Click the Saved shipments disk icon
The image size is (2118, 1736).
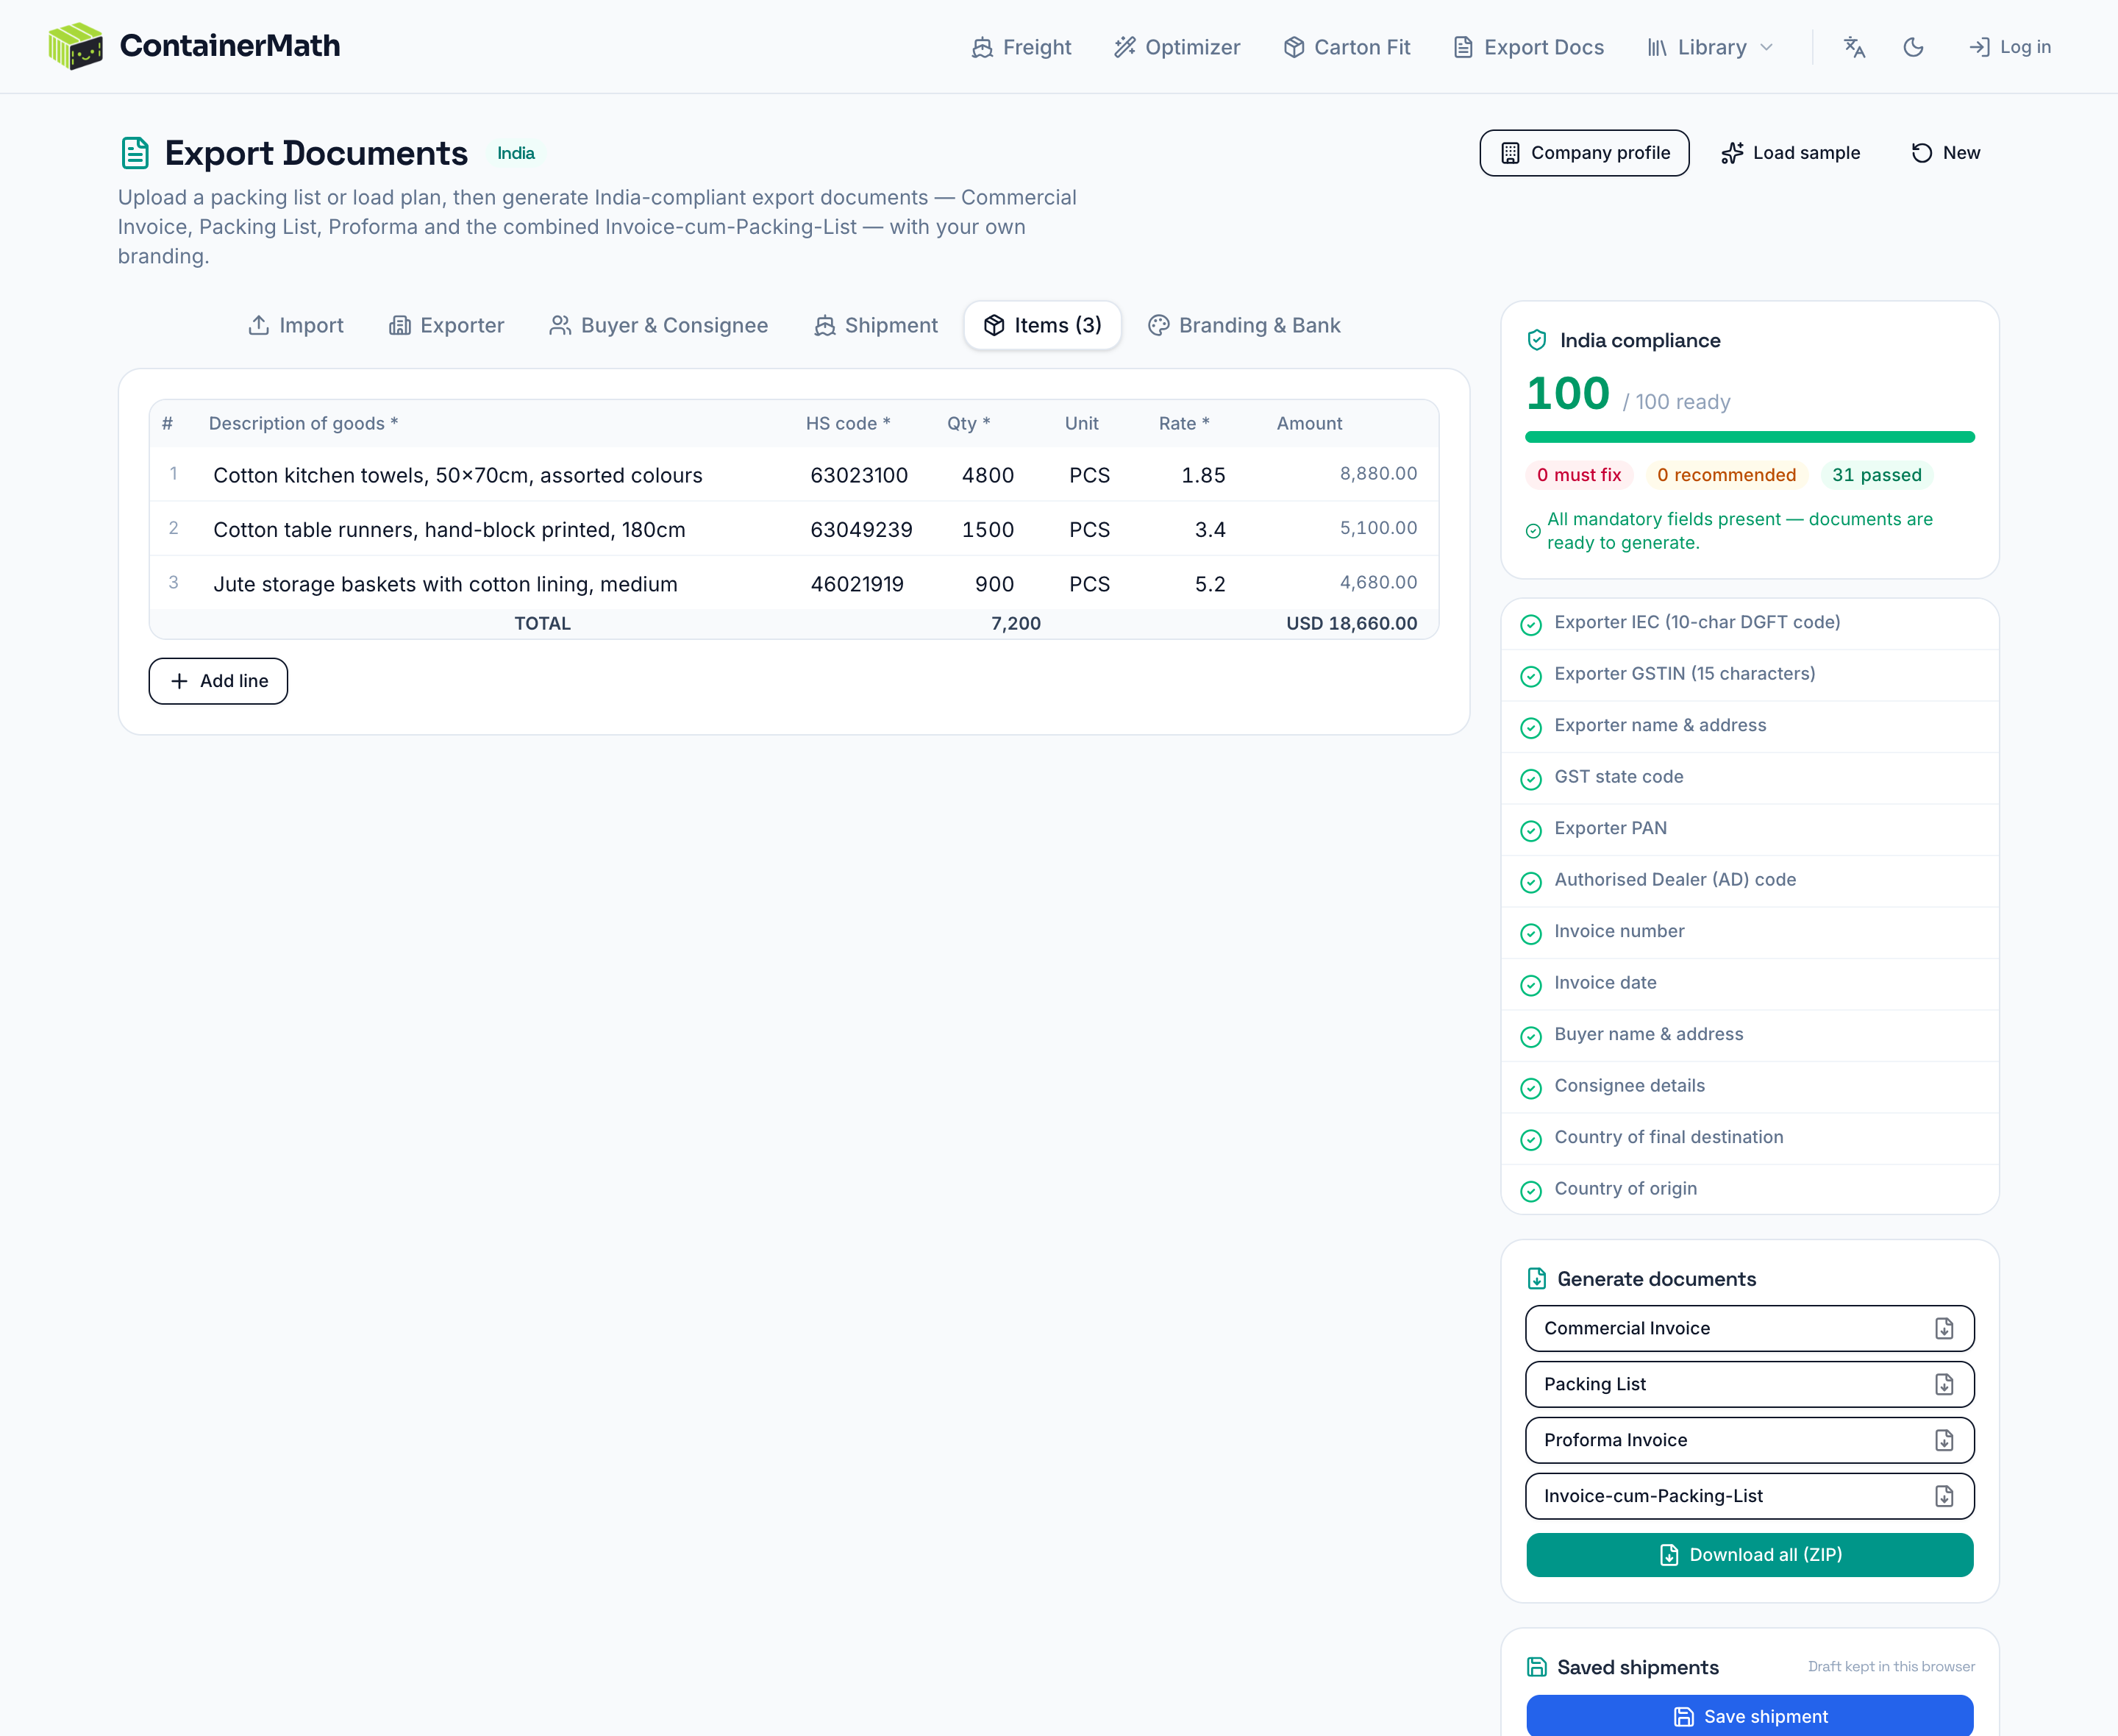(1537, 1667)
